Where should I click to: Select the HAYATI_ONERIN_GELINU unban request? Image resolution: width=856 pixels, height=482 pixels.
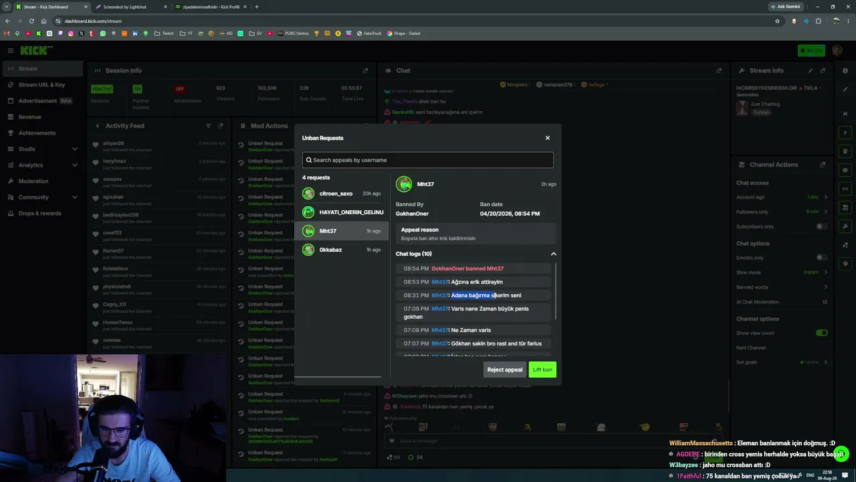(342, 212)
